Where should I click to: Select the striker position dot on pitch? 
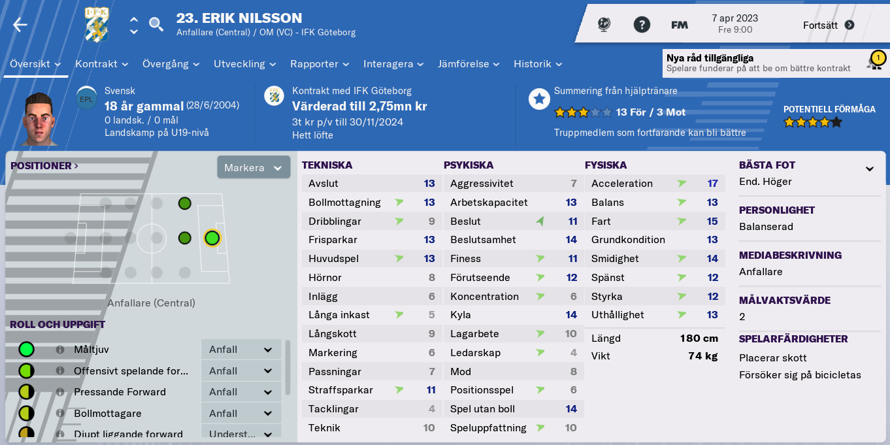pyautogui.click(x=212, y=238)
